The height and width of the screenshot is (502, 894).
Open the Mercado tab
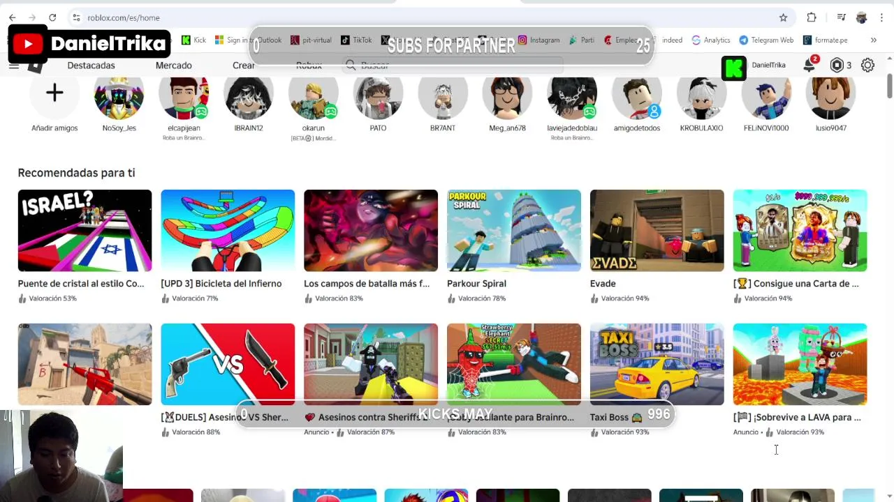(173, 66)
